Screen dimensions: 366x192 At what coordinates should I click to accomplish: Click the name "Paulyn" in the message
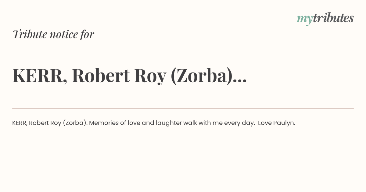(x=283, y=123)
